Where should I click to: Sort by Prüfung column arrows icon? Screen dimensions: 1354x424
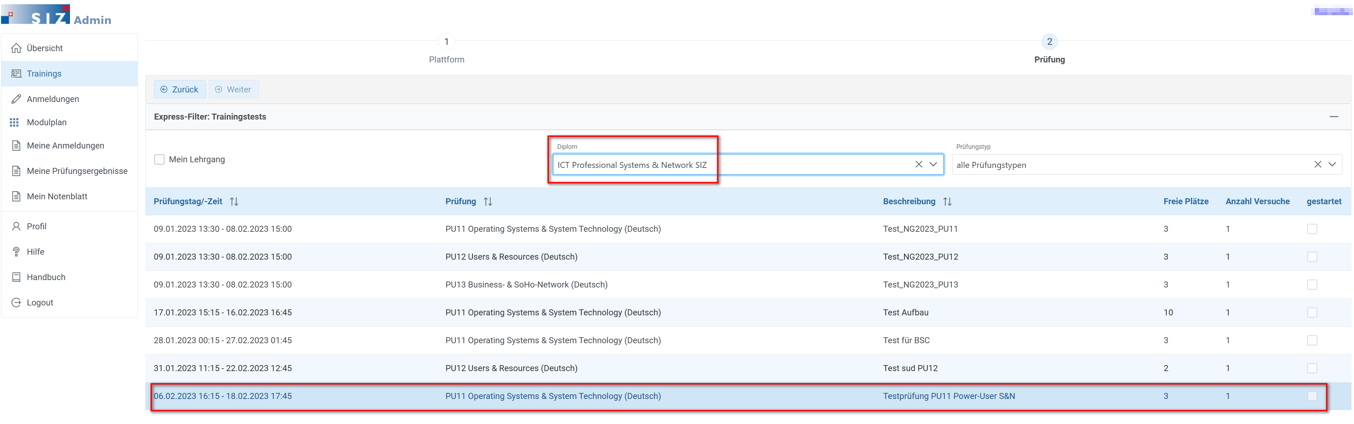(x=488, y=201)
